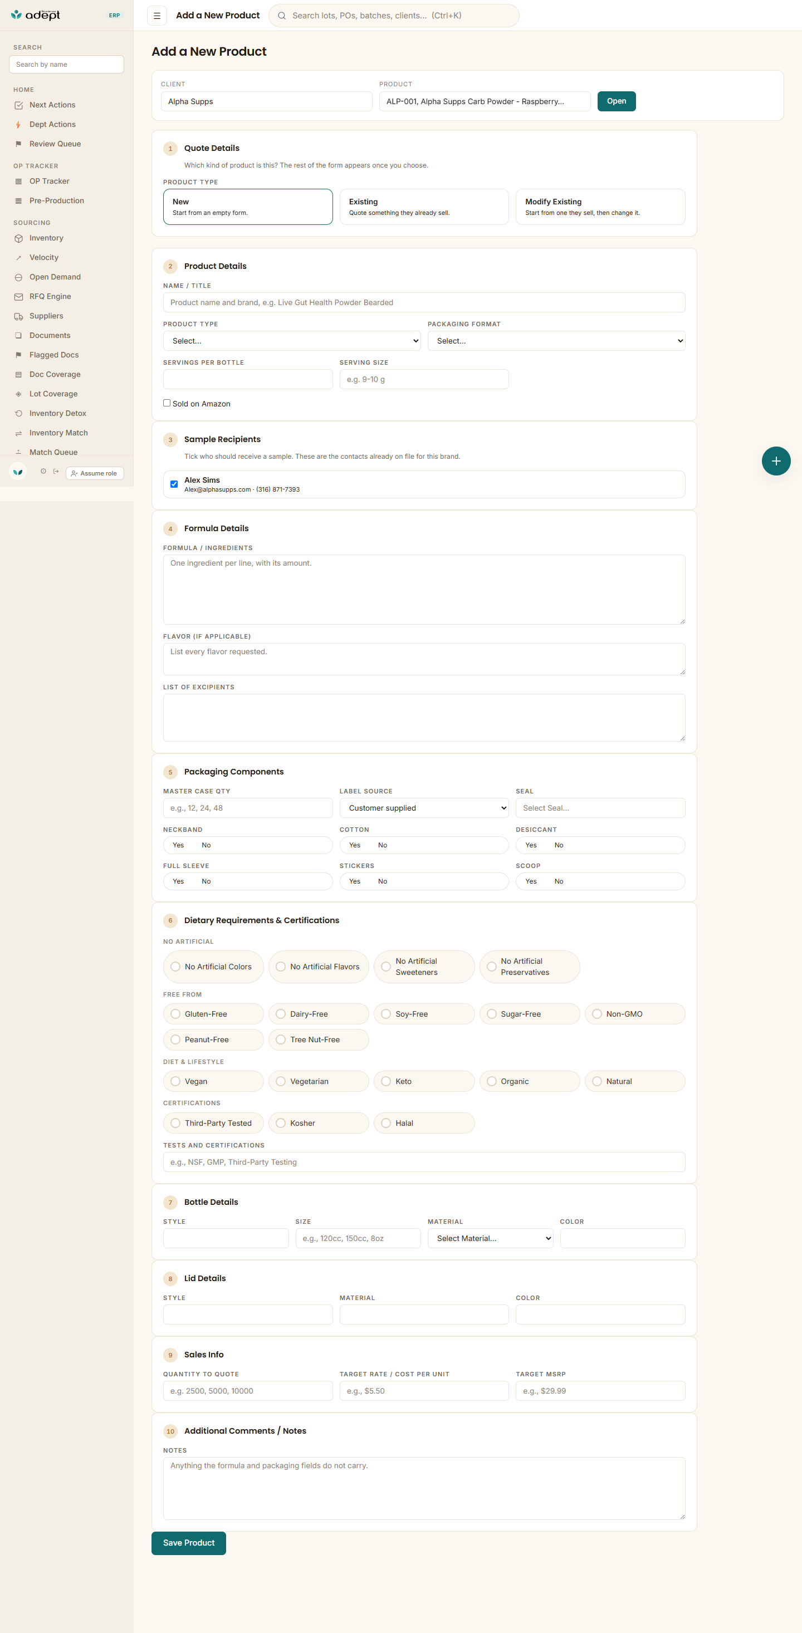Image resolution: width=802 pixels, height=1633 pixels.
Task: Select the Organic diet option
Action: pyautogui.click(x=530, y=1081)
